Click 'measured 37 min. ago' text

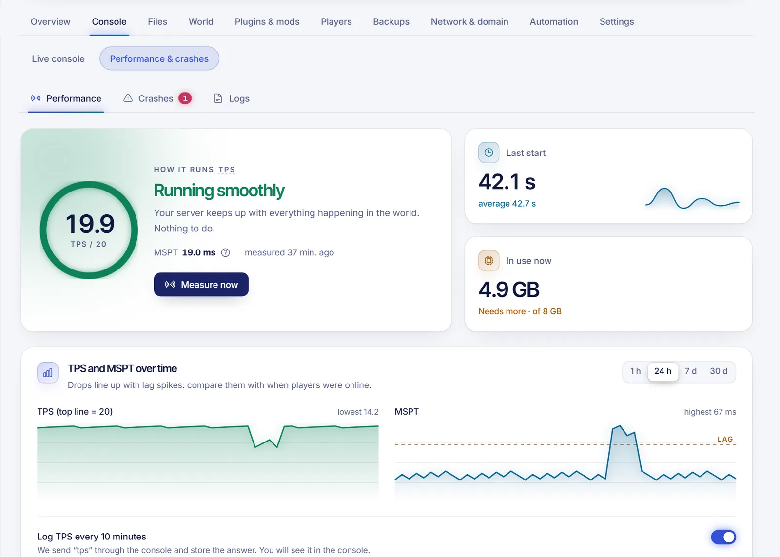[289, 252]
